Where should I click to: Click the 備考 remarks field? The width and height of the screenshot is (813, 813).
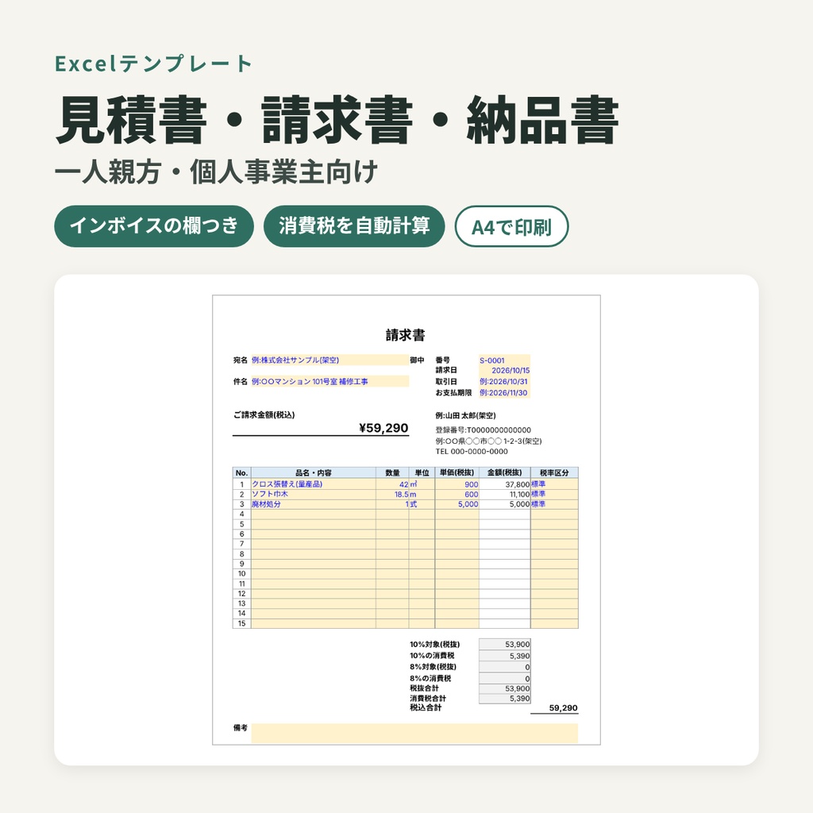tap(414, 734)
